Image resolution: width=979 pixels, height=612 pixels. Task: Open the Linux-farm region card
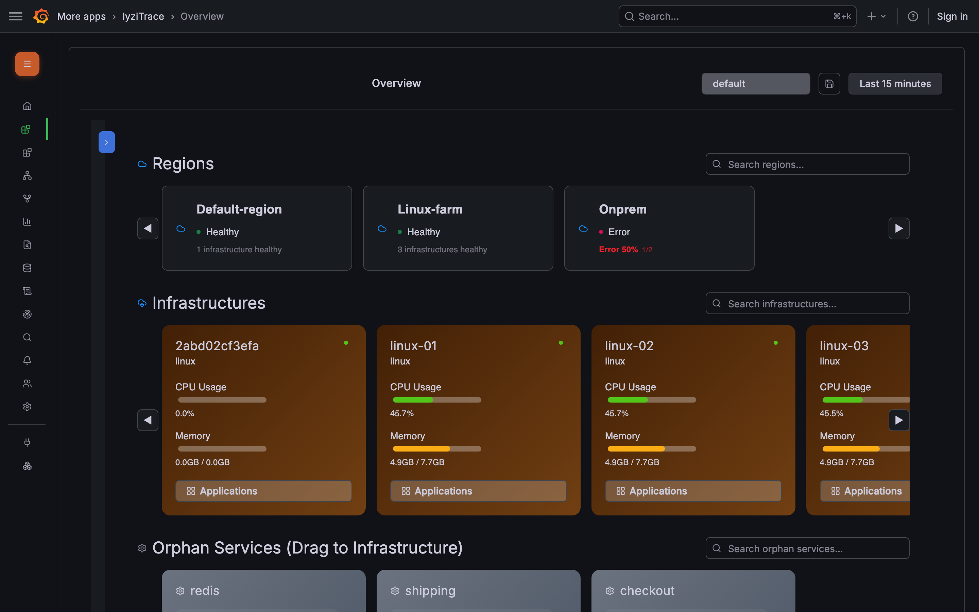tap(458, 228)
